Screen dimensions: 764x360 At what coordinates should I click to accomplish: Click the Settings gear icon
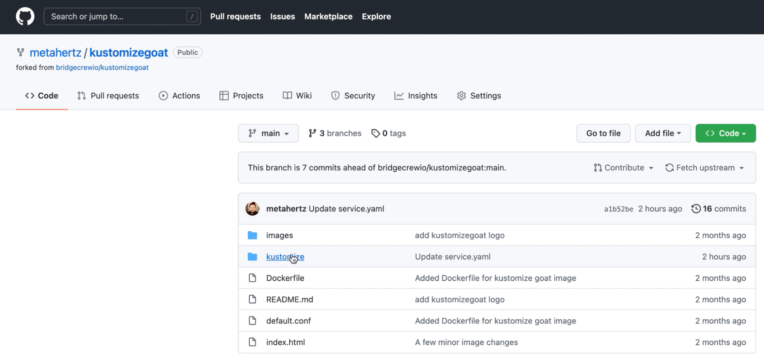[461, 96]
